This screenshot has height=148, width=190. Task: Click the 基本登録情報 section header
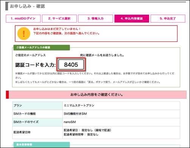pos(42,145)
